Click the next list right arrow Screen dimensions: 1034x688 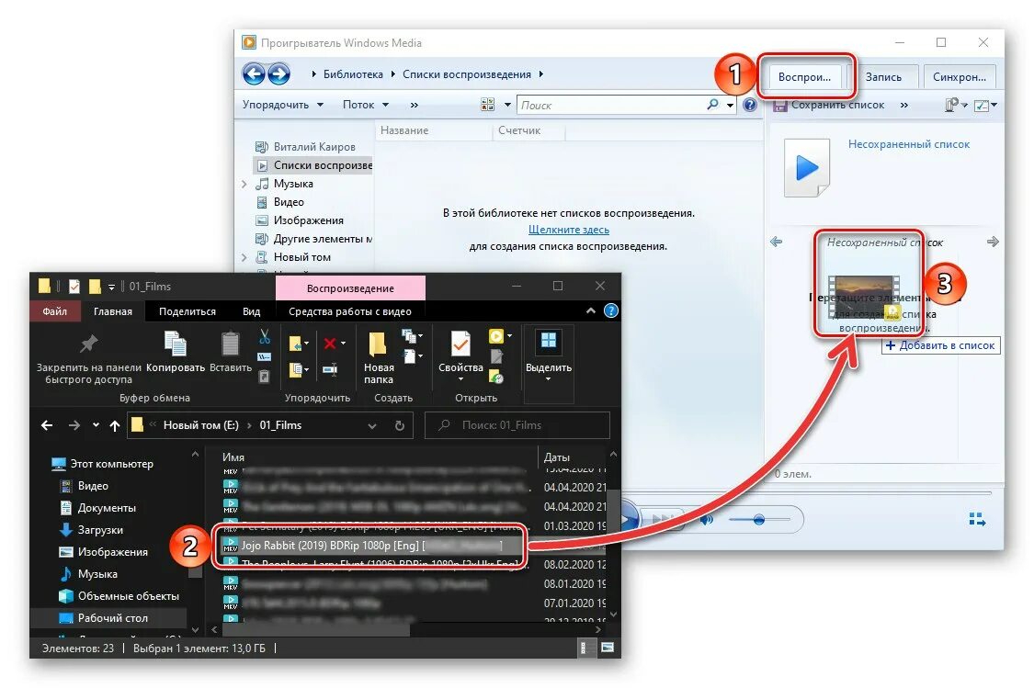point(993,242)
